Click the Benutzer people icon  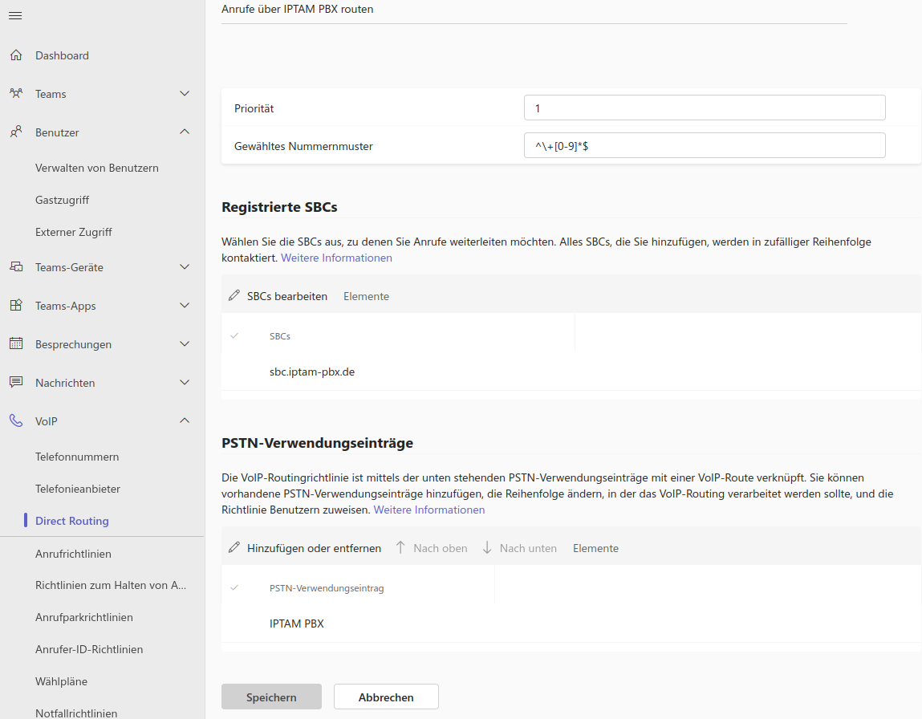coord(16,132)
